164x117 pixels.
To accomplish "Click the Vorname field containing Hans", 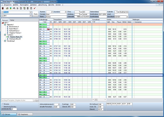I will (56, 14).
